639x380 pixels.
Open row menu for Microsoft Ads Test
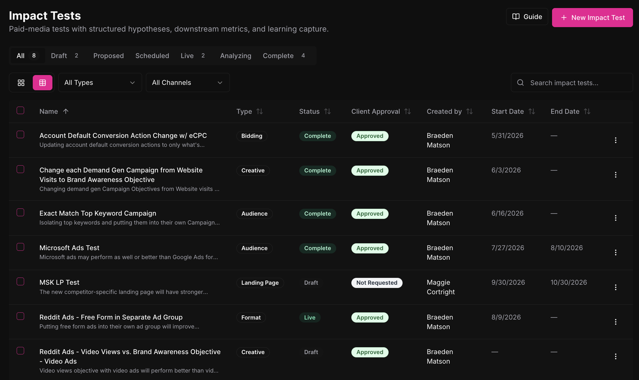click(615, 253)
